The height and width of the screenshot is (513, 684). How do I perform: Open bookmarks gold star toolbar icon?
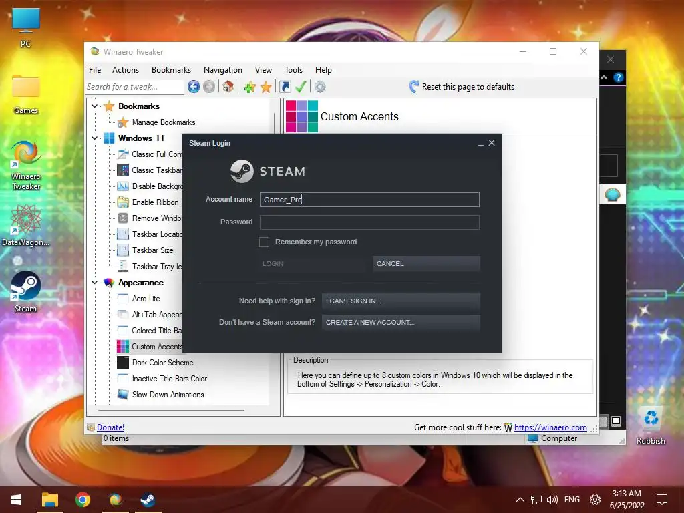(x=266, y=87)
